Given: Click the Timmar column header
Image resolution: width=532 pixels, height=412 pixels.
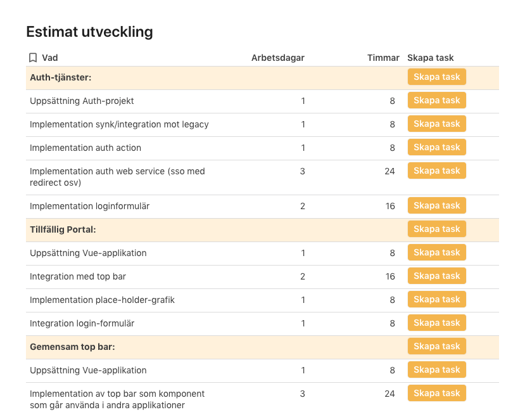Looking at the screenshot, I should click(383, 58).
